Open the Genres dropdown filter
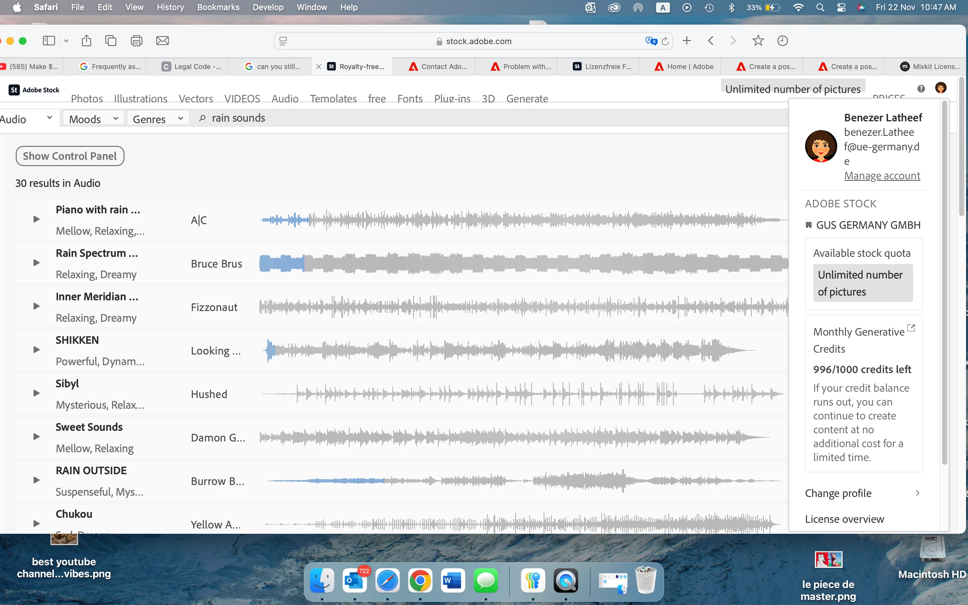Image resolution: width=968 pixels, height=605 pixels. pyautogui.click(x=158, y=119)
